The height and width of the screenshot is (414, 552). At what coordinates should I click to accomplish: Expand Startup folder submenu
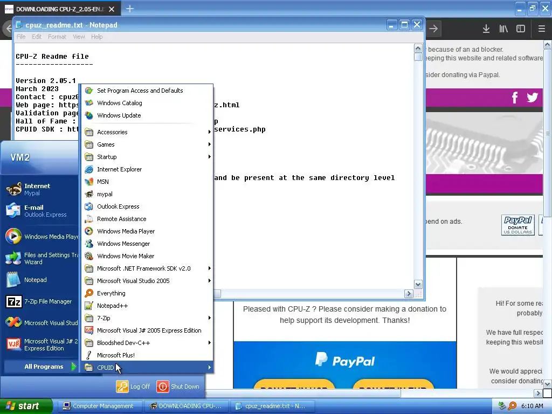(146, 157)
